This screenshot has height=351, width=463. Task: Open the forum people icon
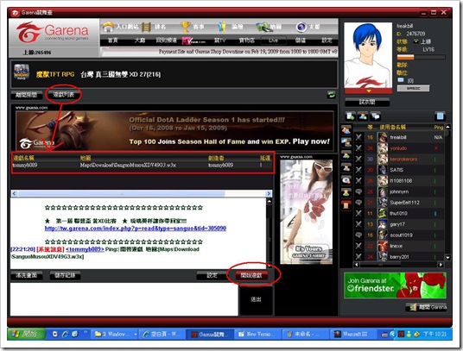click(222, 27)
